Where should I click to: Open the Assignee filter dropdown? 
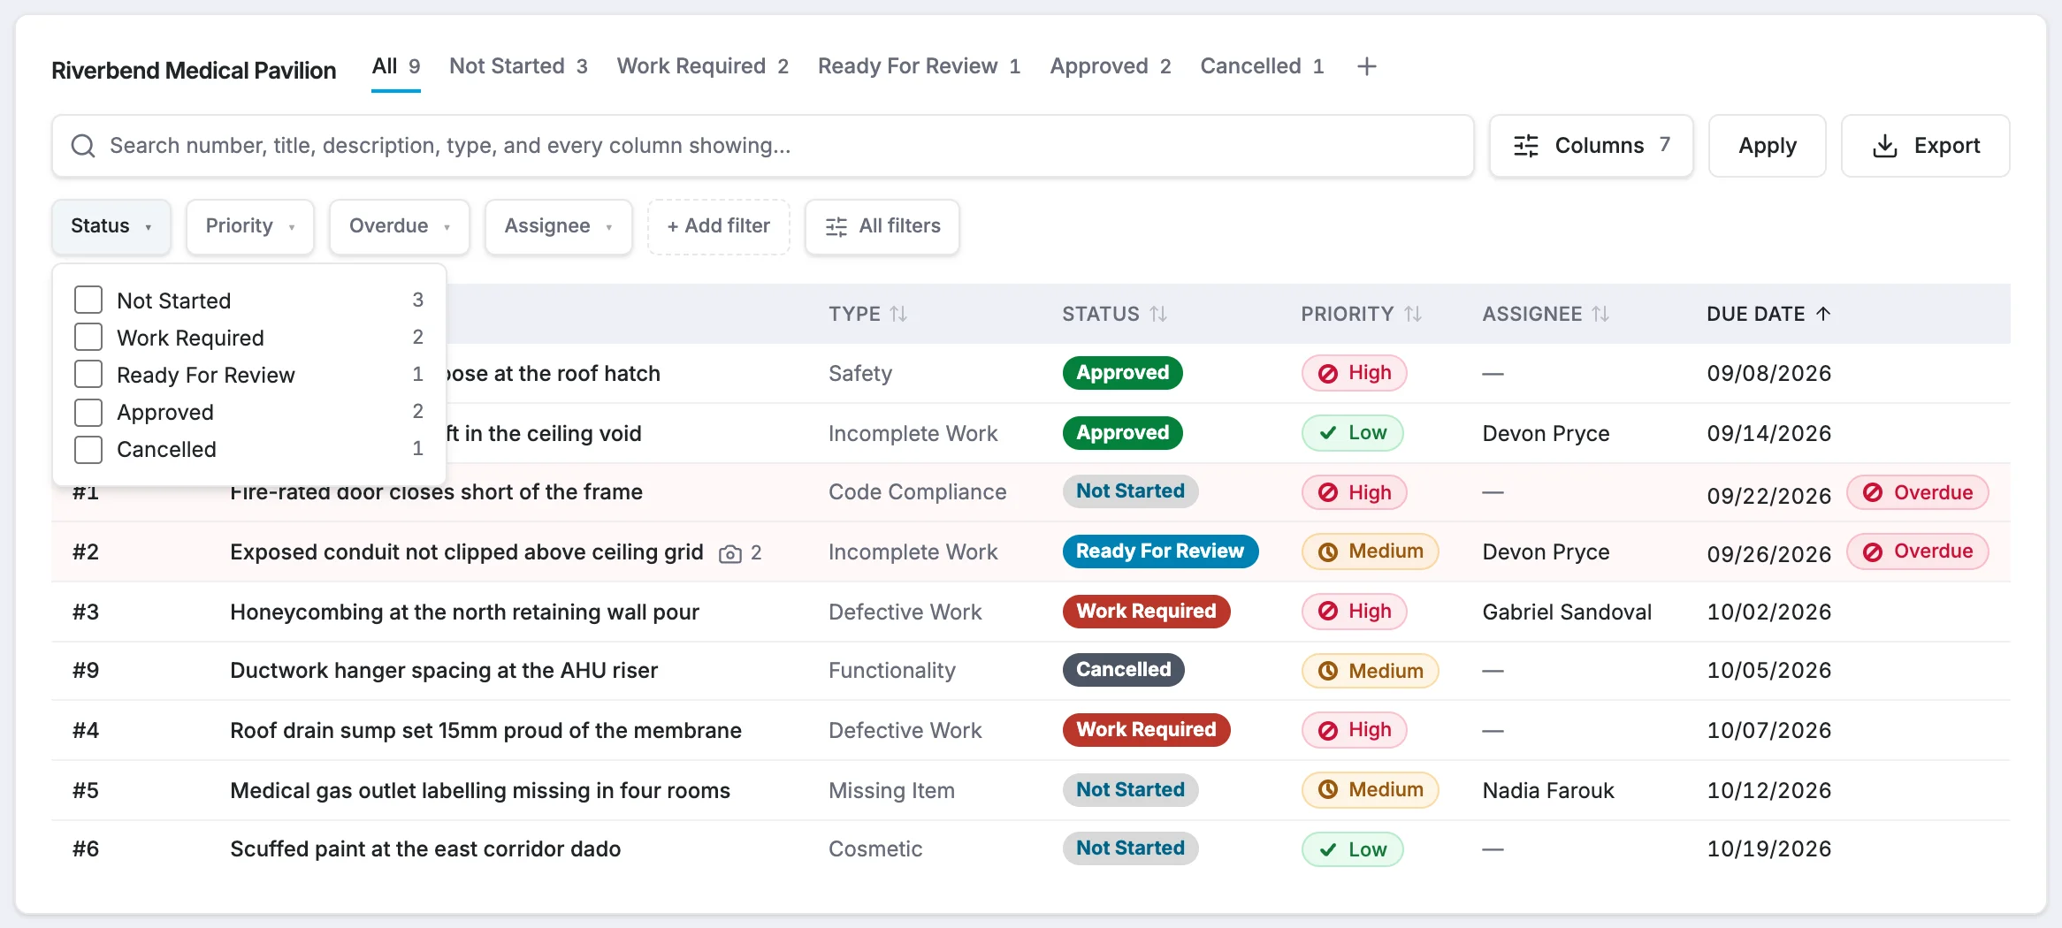pos(559,226)
